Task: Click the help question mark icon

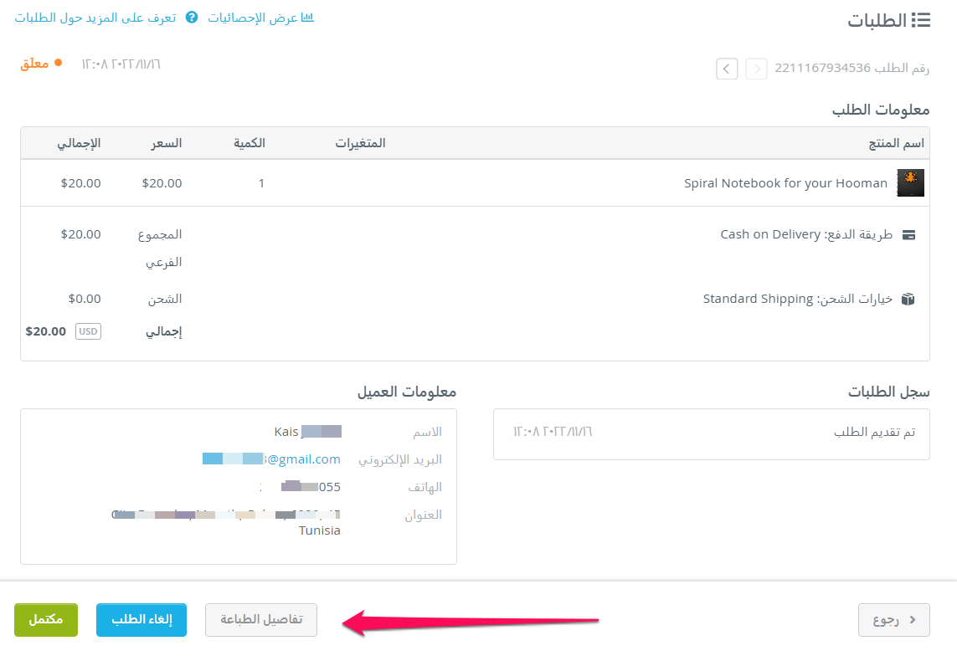Action: pos(192,17)
